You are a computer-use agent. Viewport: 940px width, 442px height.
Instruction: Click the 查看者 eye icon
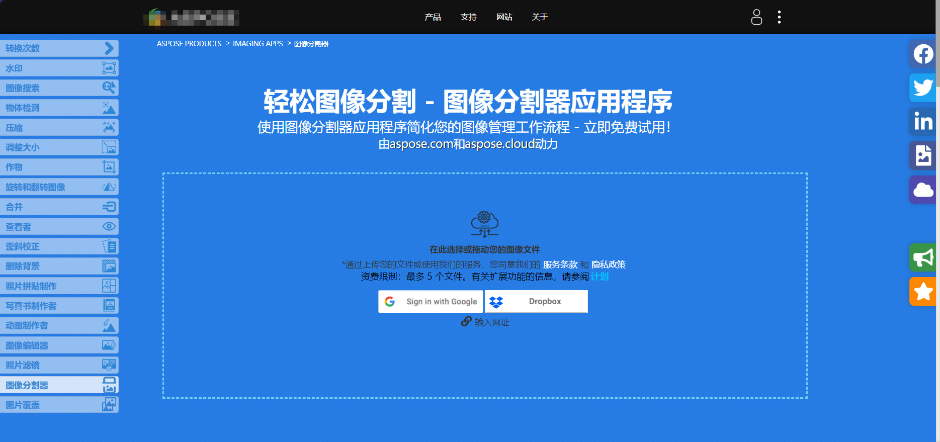coord(109,226)
